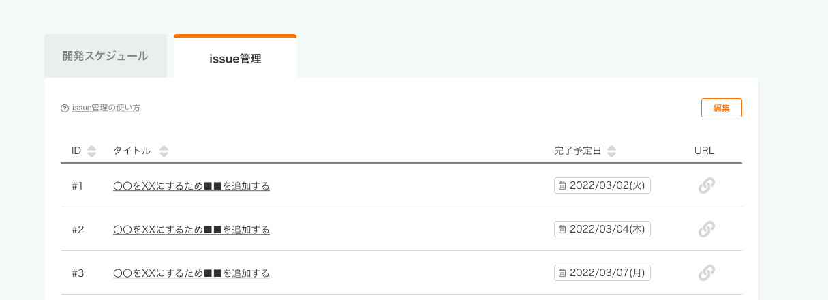Image resolution: width=828 pixels, height=300 pixels.
Task: Click the link icon for issue #3
Action: pos(707,273)
